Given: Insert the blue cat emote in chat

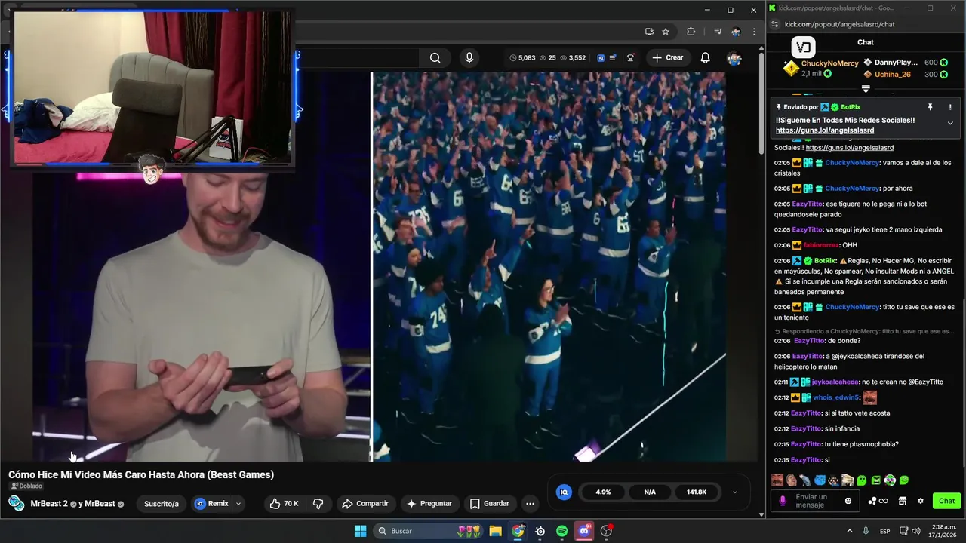Looking at the screenshot, I should 820,480.
